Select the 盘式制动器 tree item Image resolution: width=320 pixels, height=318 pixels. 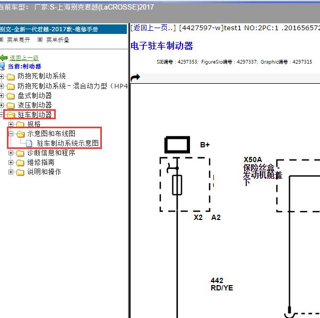tap(34, 95)
